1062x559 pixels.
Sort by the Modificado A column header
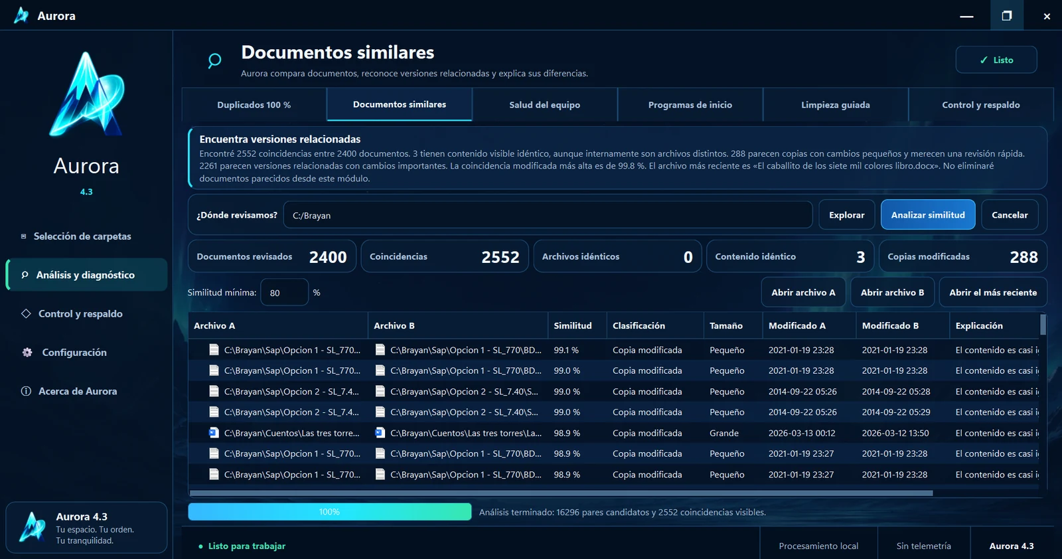pos(810,326)
